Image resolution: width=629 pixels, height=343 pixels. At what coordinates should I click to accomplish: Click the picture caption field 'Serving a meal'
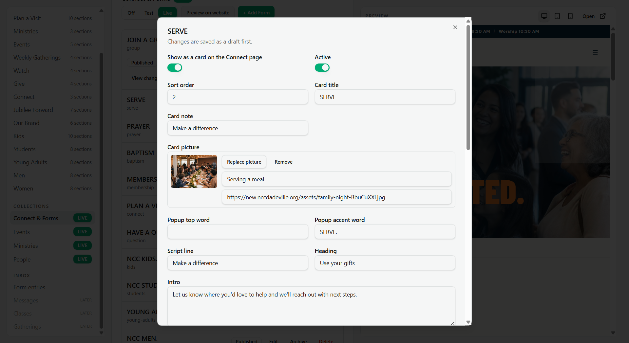[337, 179]
